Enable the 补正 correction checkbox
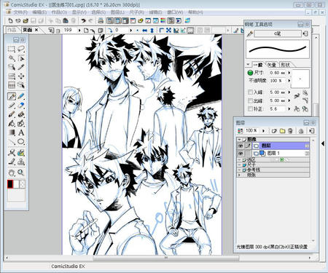This screenshot has height=273, width=328. 250,109
